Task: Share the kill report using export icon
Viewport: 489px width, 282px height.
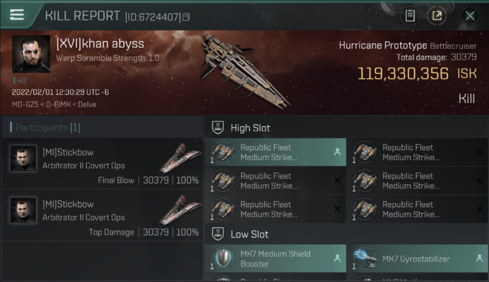Action: click(x=437, y=16)
